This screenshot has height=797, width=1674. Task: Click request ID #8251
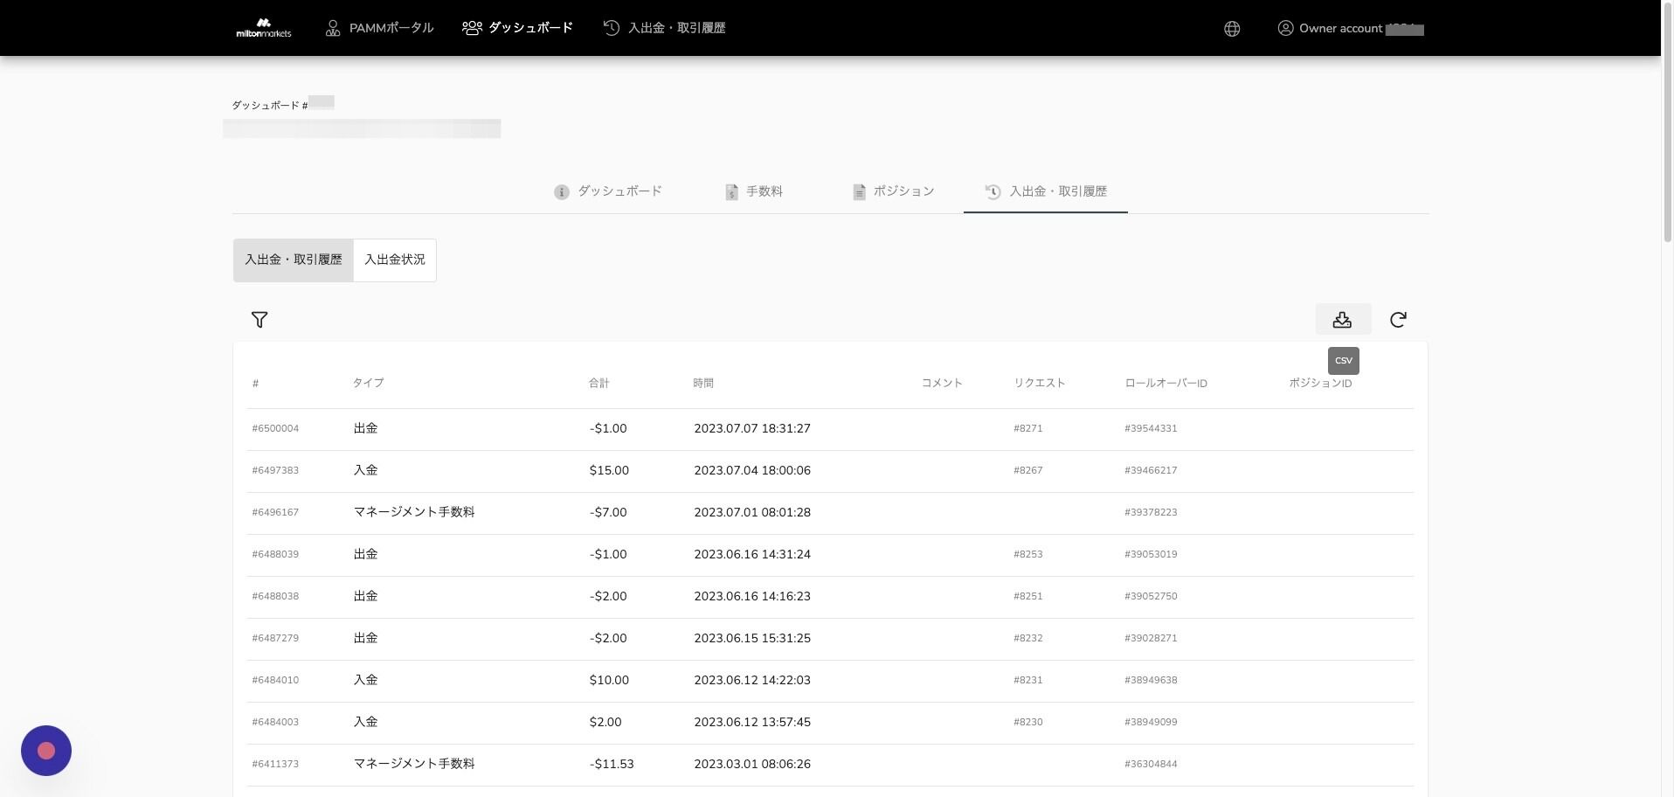point(1028,596)
